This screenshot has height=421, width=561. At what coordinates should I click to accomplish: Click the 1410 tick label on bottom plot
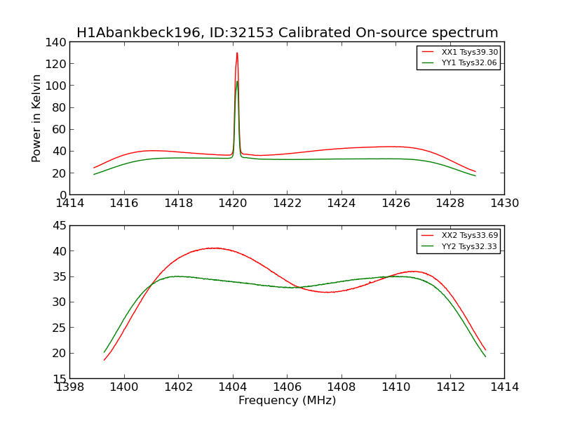(x=396, y=387)
